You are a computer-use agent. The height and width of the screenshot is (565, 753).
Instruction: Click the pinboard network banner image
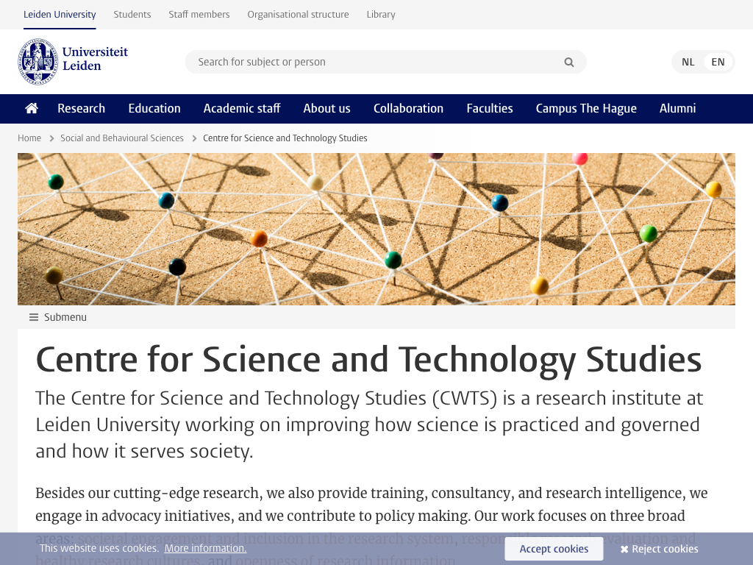tap(376, 229)
